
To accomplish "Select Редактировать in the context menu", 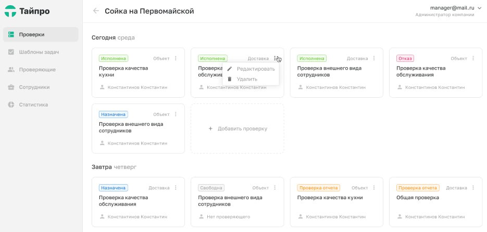I will pos(251,69).
